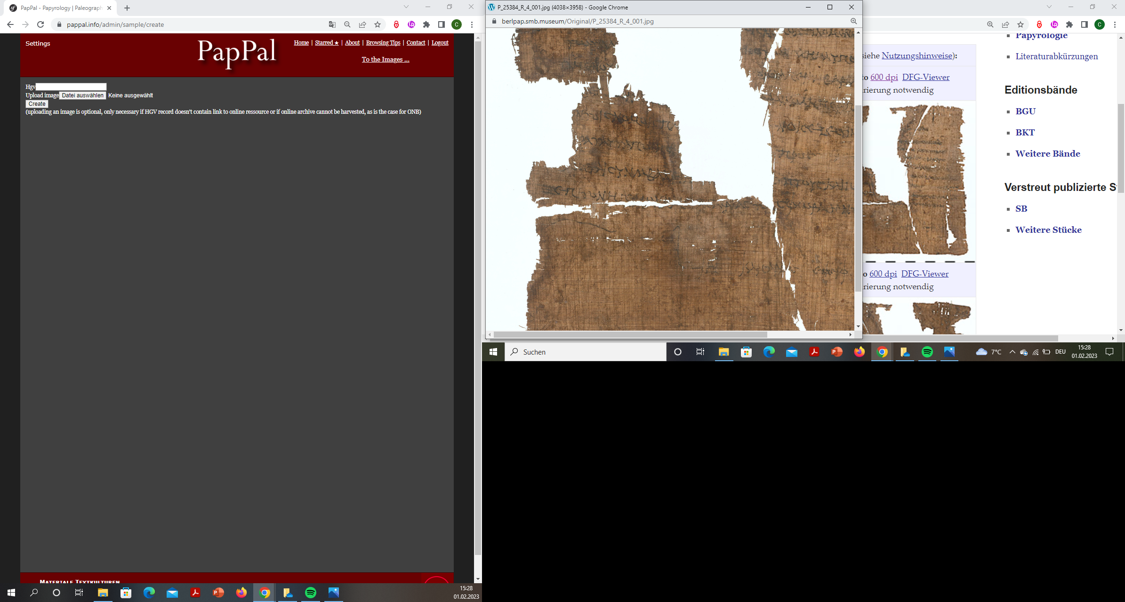Bookmark the pappal.info page with the star
Image resolution: width=1125 pixels, height=602 pixels.
[378, 24]
